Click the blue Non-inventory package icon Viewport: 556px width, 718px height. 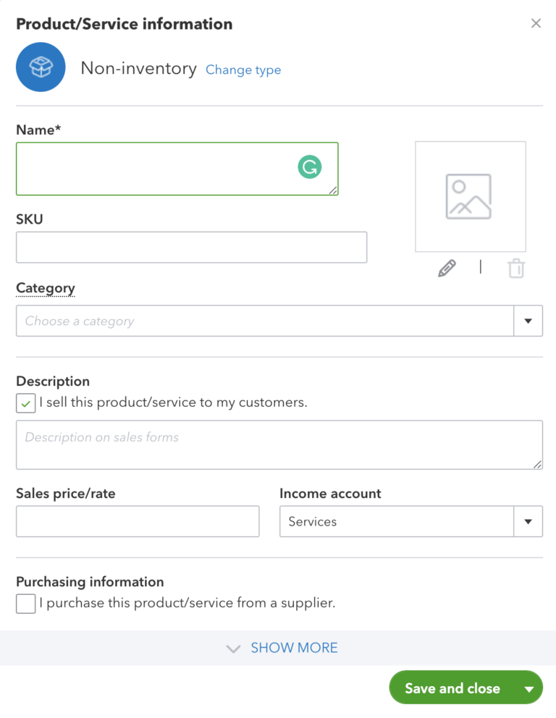click(41, 67)
